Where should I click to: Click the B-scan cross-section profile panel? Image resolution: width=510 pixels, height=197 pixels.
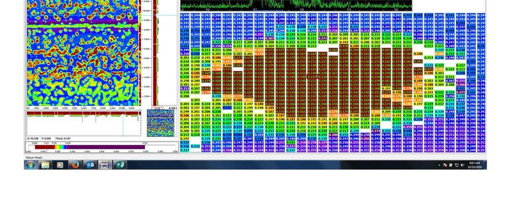[x=83, y=123]
